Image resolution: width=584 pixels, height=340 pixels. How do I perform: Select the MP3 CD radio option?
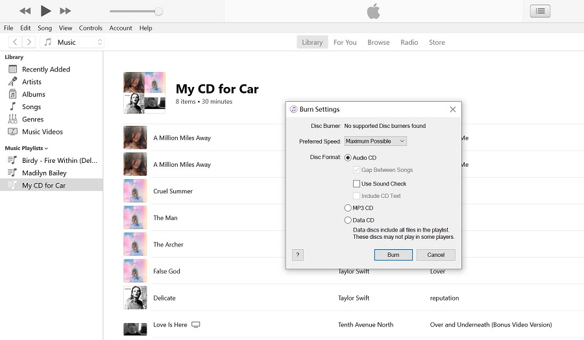(348, 208)
